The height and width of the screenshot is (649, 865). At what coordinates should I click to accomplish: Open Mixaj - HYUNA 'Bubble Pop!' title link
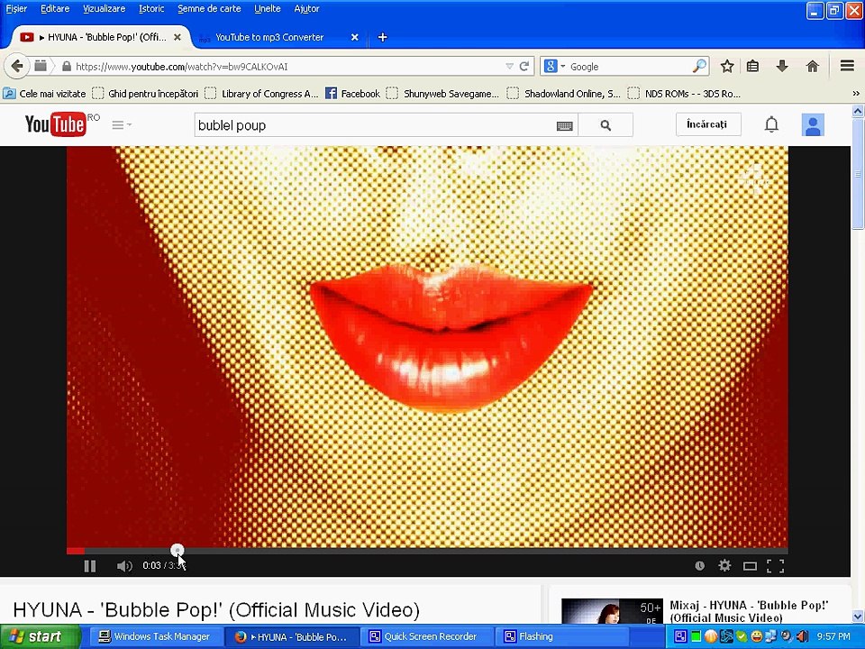[749, 611]
